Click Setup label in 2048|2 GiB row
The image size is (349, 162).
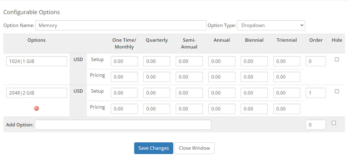pos(98,91)
